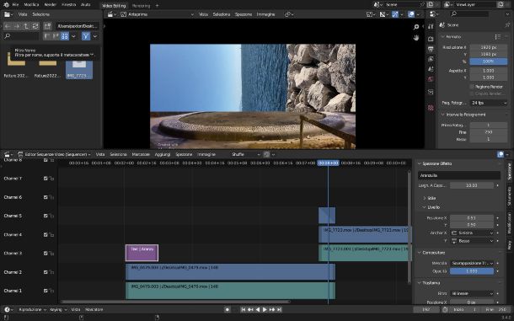Open the Modifica menu in top bar
514x321 pixels.
[31, 5]
